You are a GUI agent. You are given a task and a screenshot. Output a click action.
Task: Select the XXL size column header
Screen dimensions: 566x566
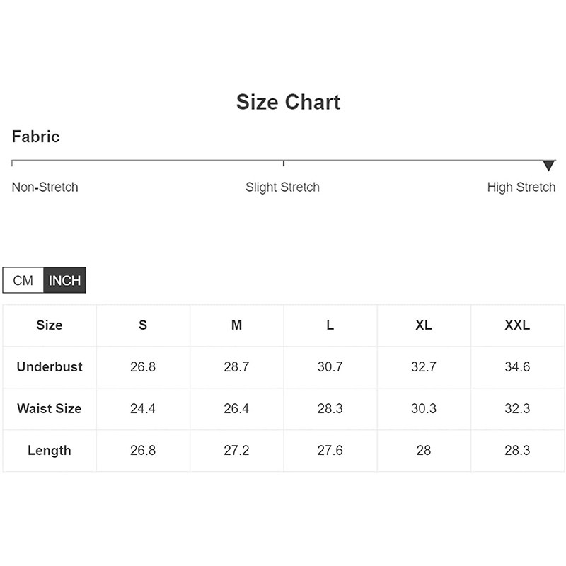point(517,325)
